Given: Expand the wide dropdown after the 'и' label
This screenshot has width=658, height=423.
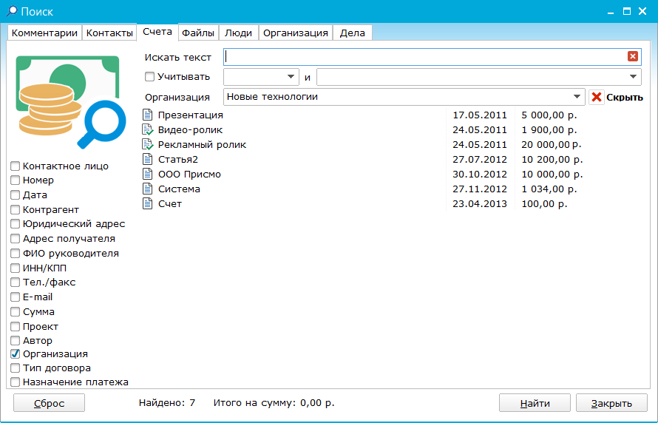Looking at the screenshot, I should point(634,77).
